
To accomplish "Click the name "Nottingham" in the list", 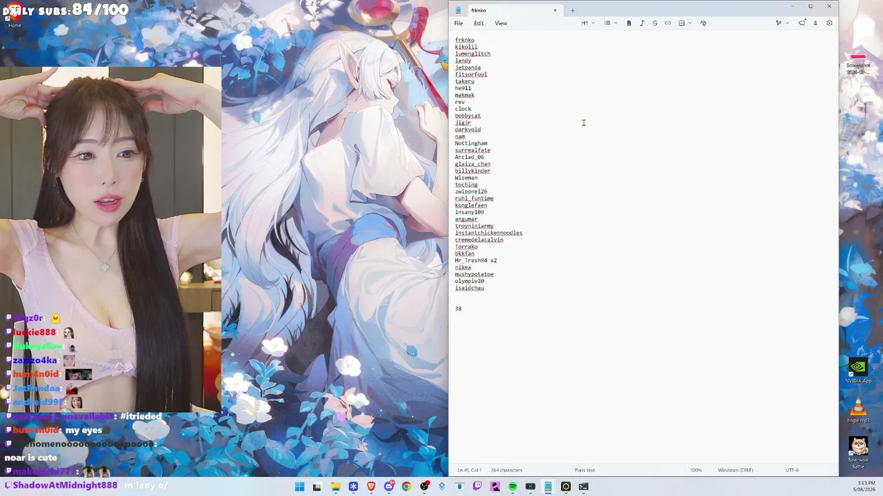I will coord(471,143).
